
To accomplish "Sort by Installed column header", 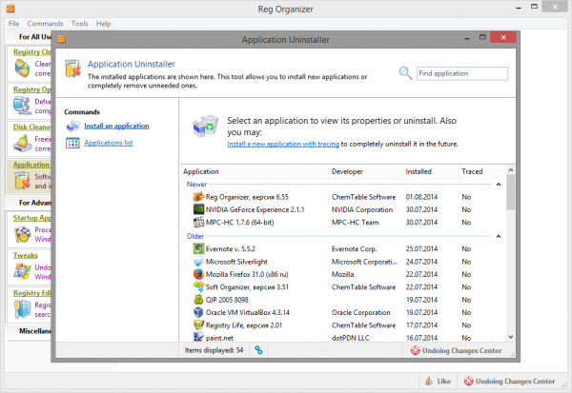I will point(431,171).
